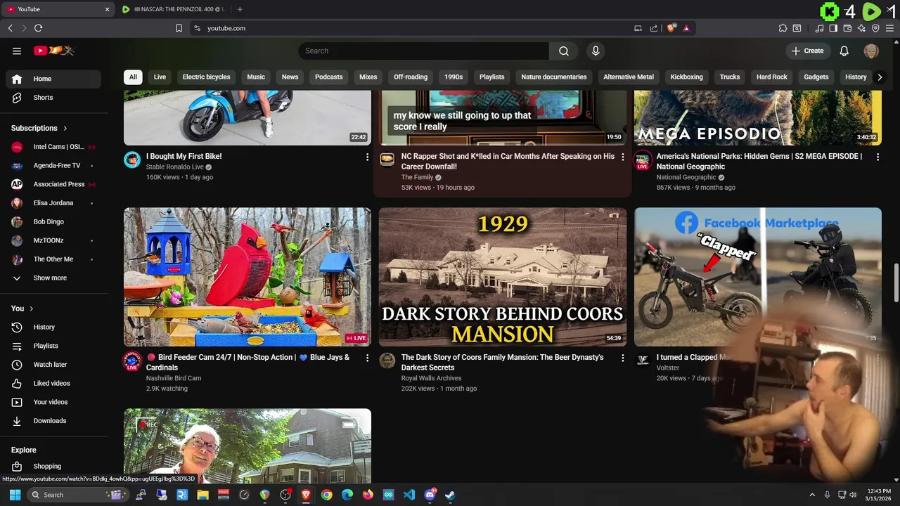The height and width of the screenshot is (506, 900).
Task: Select the Nature documentaries chip
Action: pos(553,77)
